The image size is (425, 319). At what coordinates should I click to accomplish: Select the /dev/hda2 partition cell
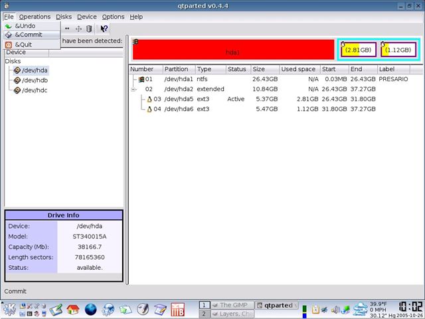[179, 89]
